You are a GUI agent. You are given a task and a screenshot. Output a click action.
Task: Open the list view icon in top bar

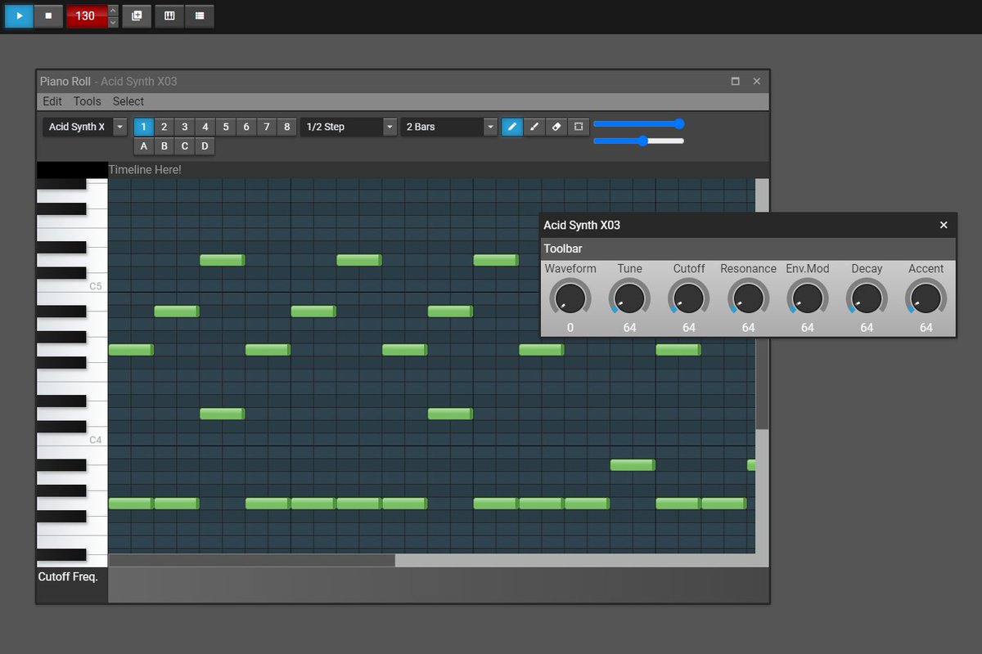200,16
